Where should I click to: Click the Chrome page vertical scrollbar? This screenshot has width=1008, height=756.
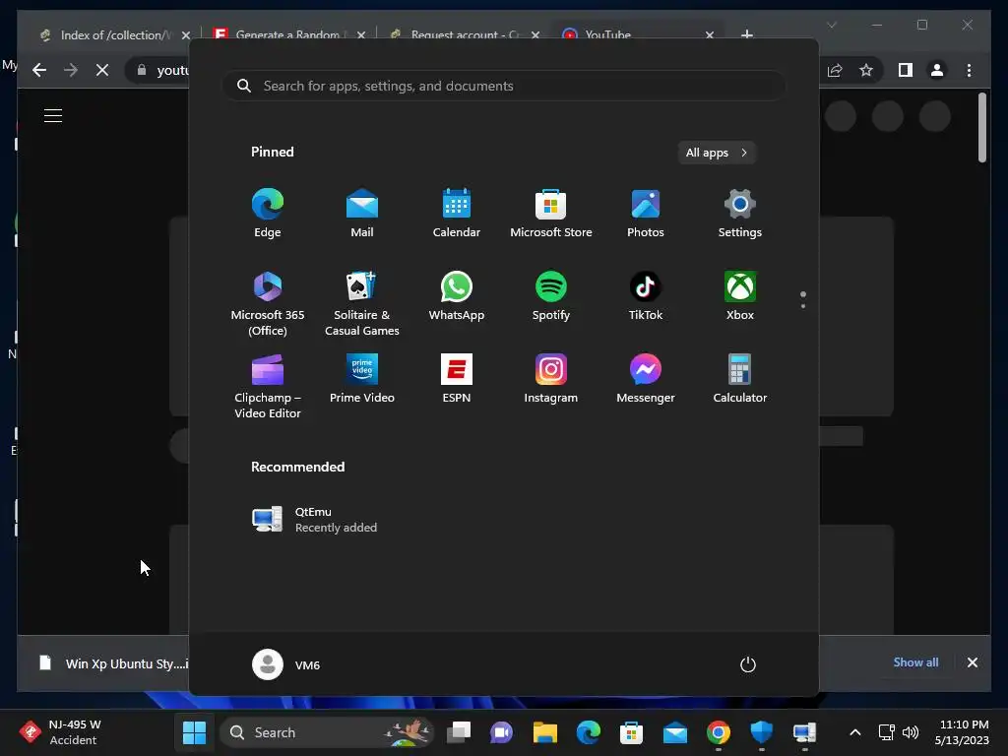point(981,127)
